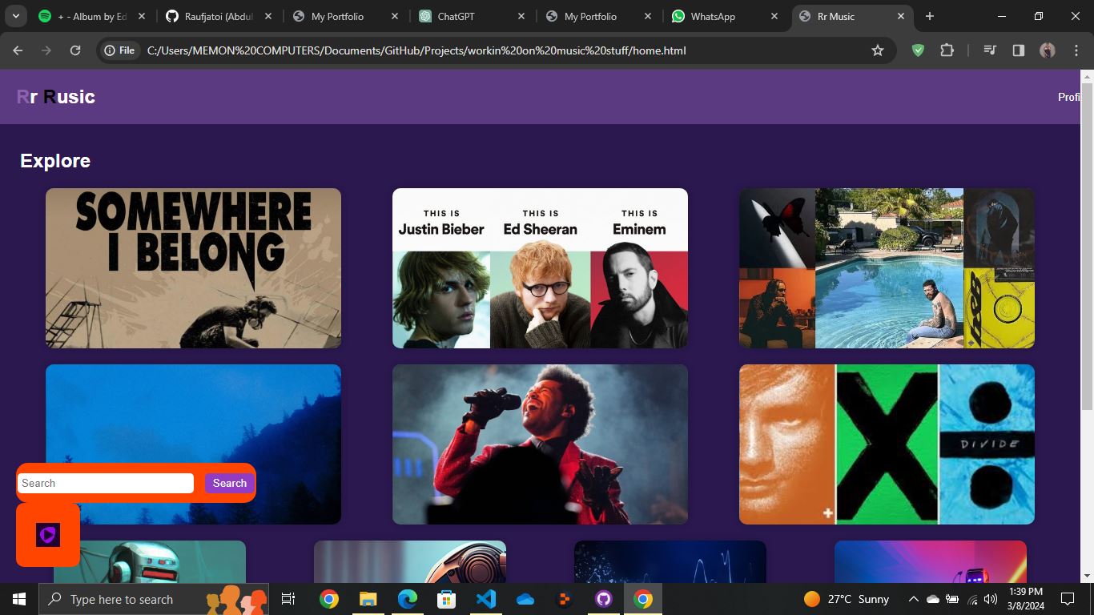Viewport: 1094px width, 615px height.
Task: Open the blue misty forest card
Action: (x=193, y=444)
